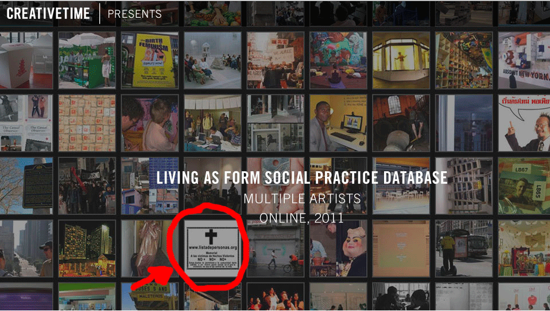The image size is (550, 311).
Task: Click the PRESENTS header text
Action: pyautogui.click(x=135, y=14)
